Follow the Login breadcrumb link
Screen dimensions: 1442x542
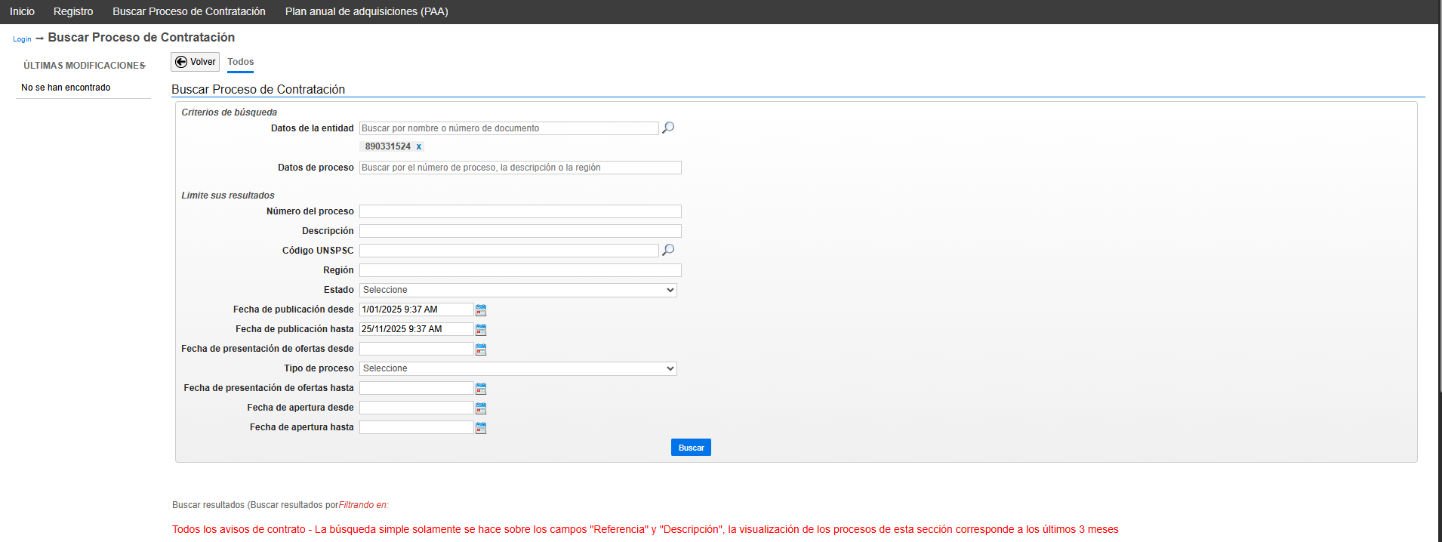pyautogui.click(x=22, y=39)
